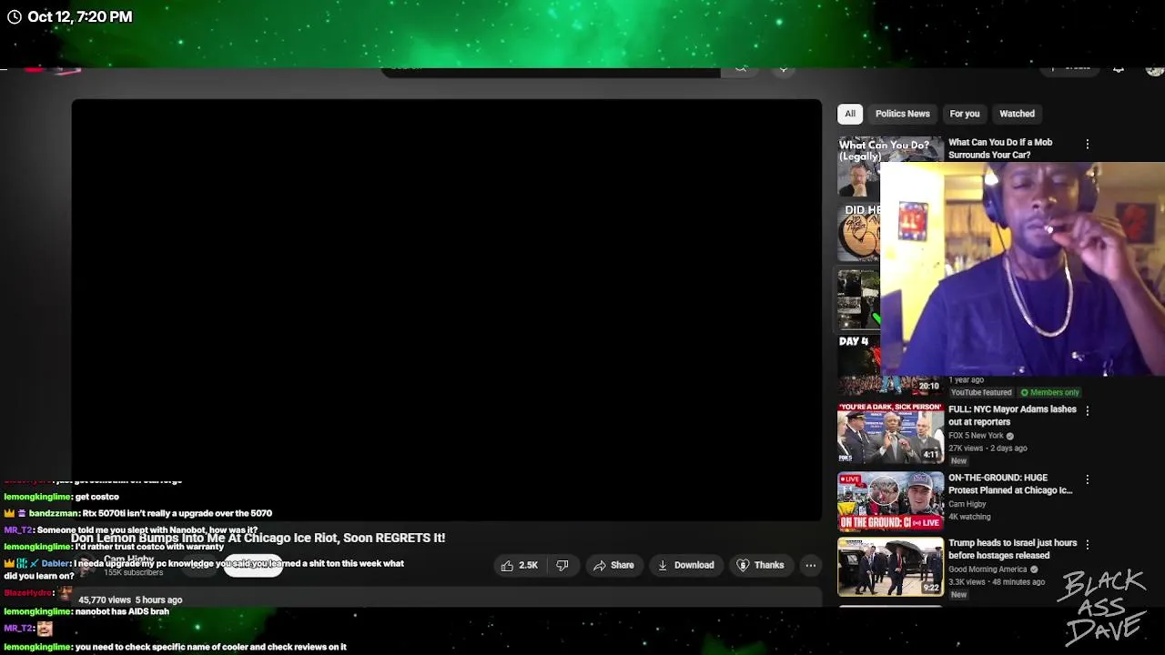
Task: Visit the Good Morning America channel
Action: point(988,569)
